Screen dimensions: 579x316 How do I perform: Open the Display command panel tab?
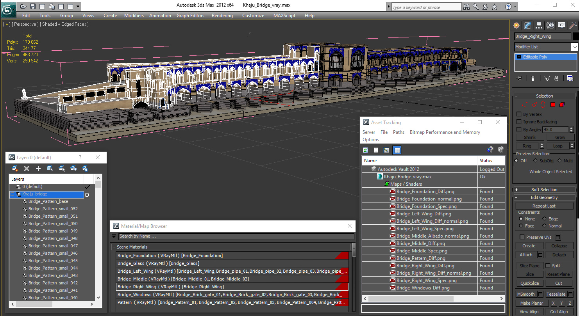tap(562, 25)
